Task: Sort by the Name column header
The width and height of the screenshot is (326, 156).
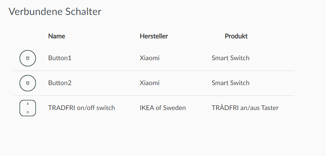Action: [57, 36]
